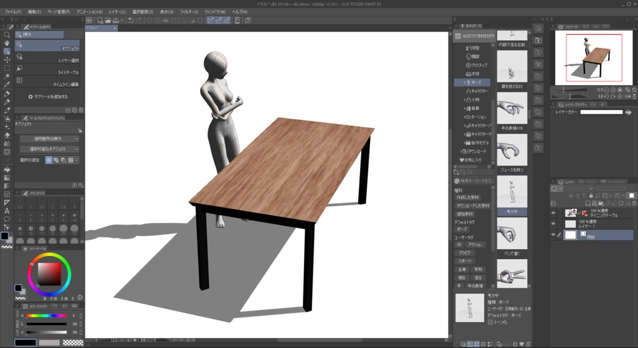Click the Undo arrow in command bar

131,20
